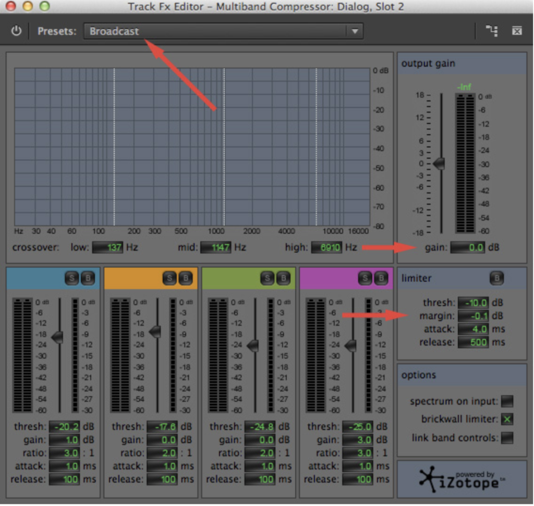534x506 pixels.
Task: Click the limiter release 500 ms field
Action: click(473, 342)
